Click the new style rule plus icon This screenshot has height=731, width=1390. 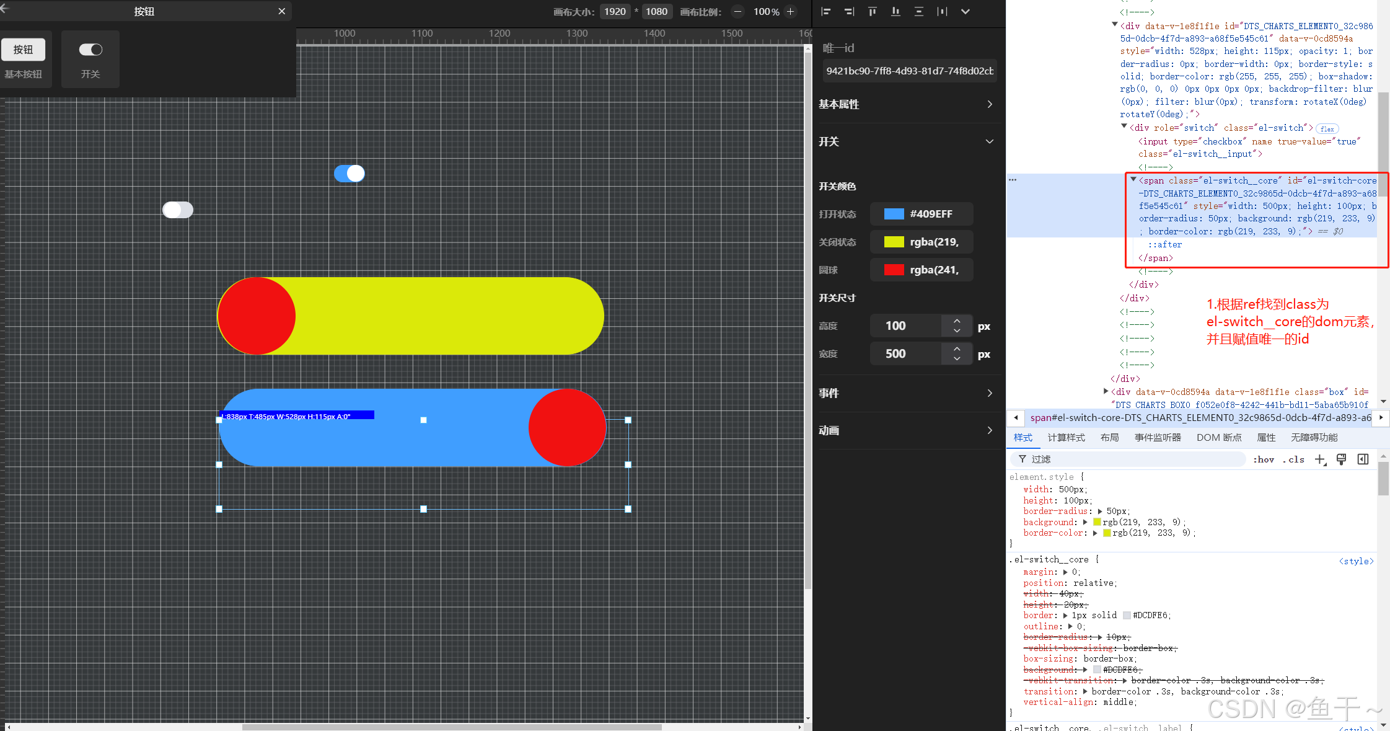[x=1320, y=459]
